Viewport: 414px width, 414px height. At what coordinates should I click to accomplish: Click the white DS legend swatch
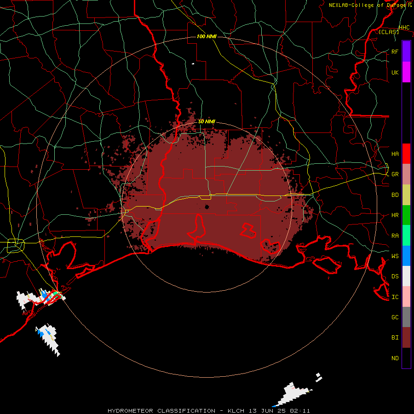point(406,276)
